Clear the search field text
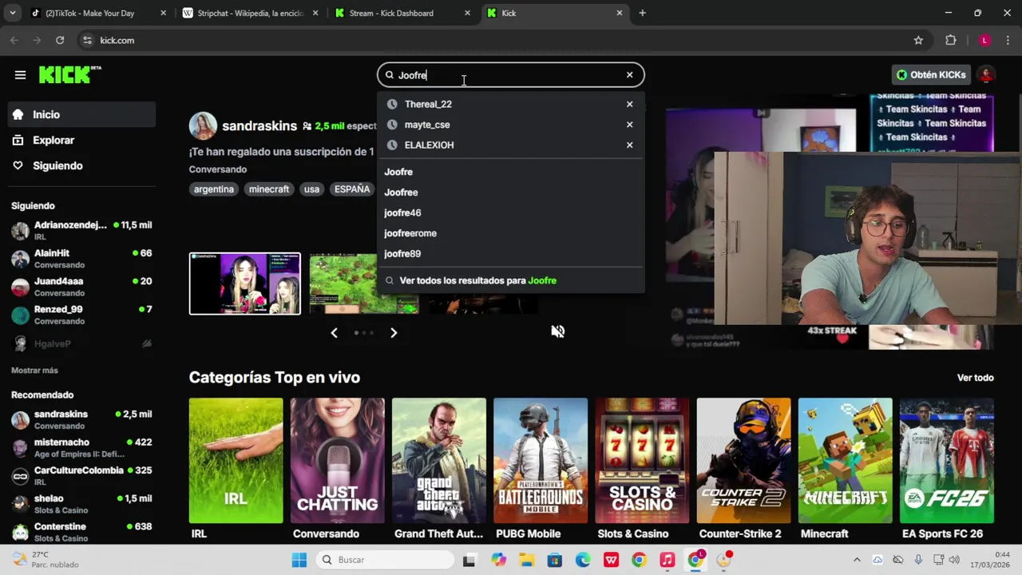This screenshot has width=1022, height=575. tap(629, 75)
